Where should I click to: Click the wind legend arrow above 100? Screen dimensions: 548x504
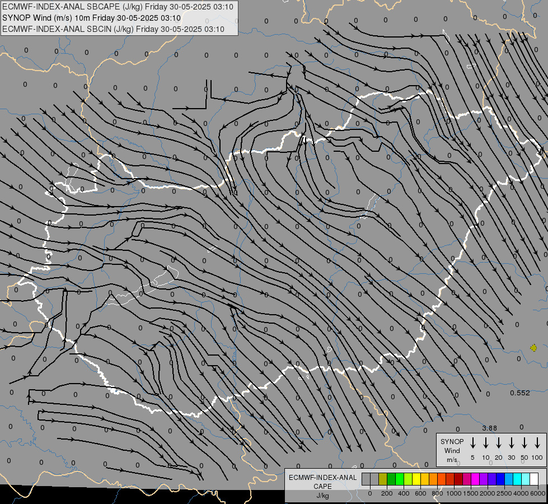pos(537,443)
